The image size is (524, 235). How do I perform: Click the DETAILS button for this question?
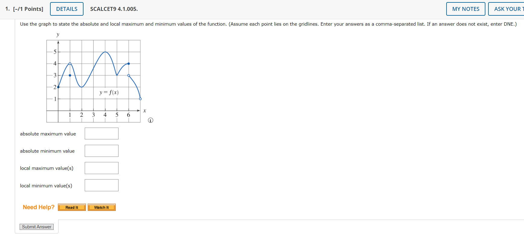[x=66, y=9]
